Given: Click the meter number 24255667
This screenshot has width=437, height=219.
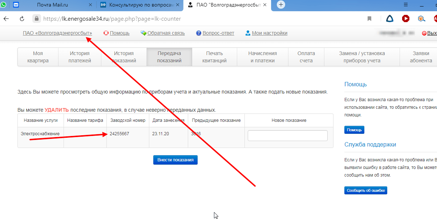Looking at the screenshot, I should coord(119,134).
